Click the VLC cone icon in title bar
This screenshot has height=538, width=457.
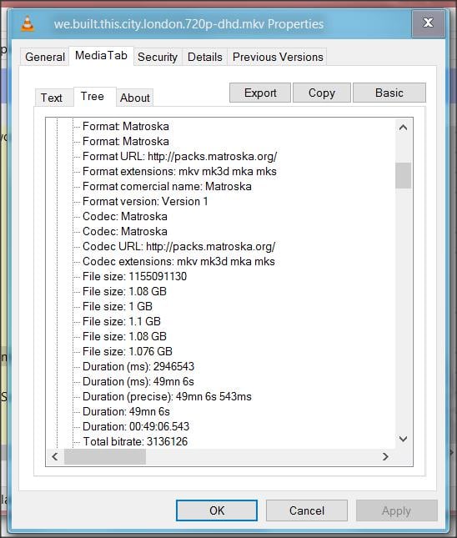click(28, 24)
